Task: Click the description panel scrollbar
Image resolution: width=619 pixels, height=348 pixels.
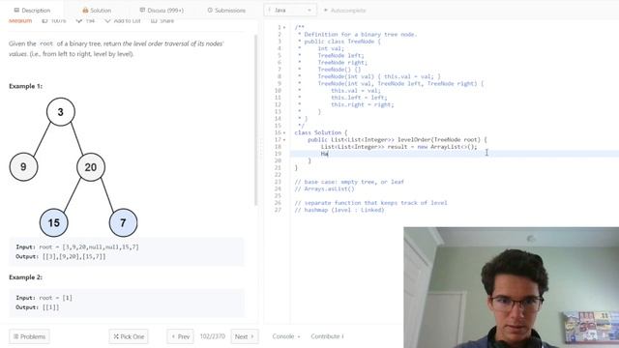Action: (x=255, y=120)
